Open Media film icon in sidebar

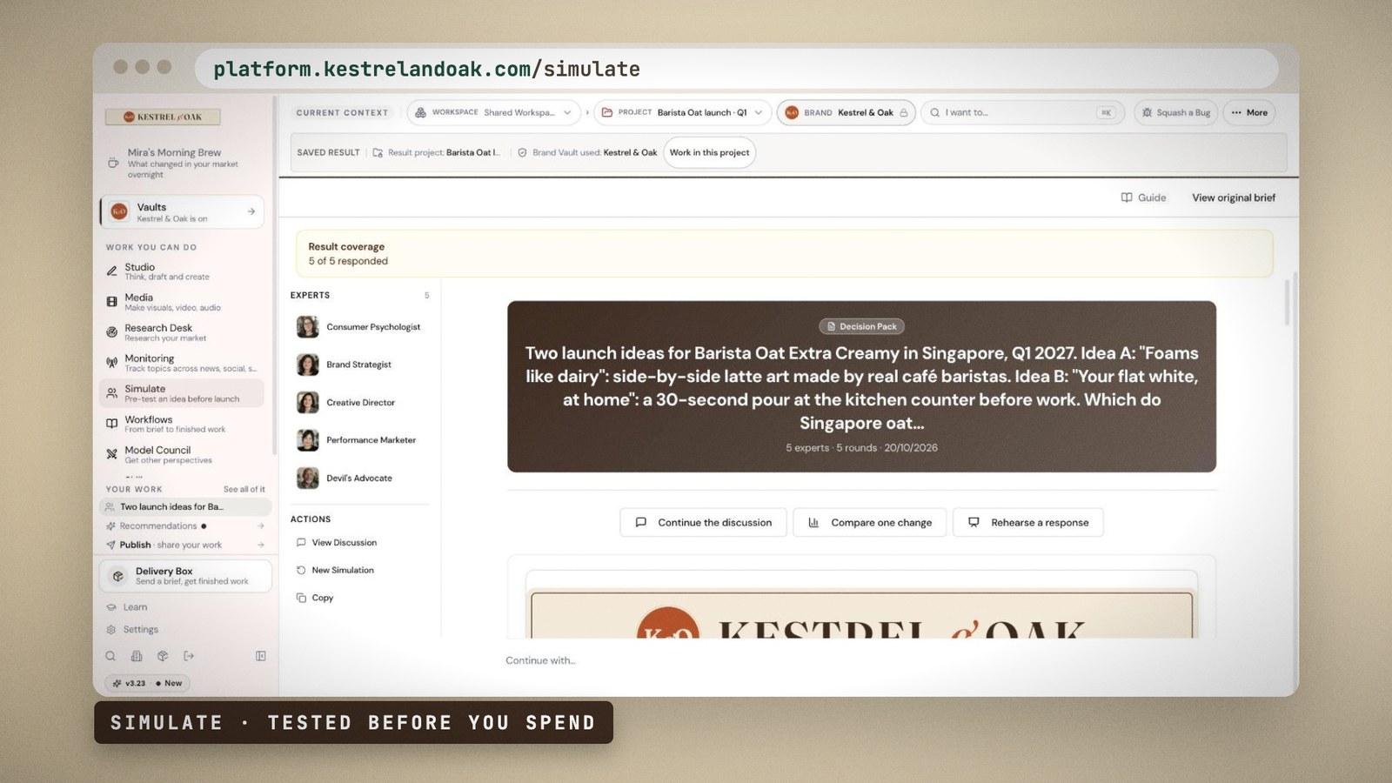(x=111, y=302)
